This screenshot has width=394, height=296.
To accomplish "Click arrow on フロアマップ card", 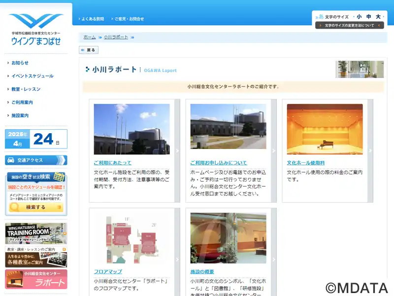I will click(x=177, y=259).
